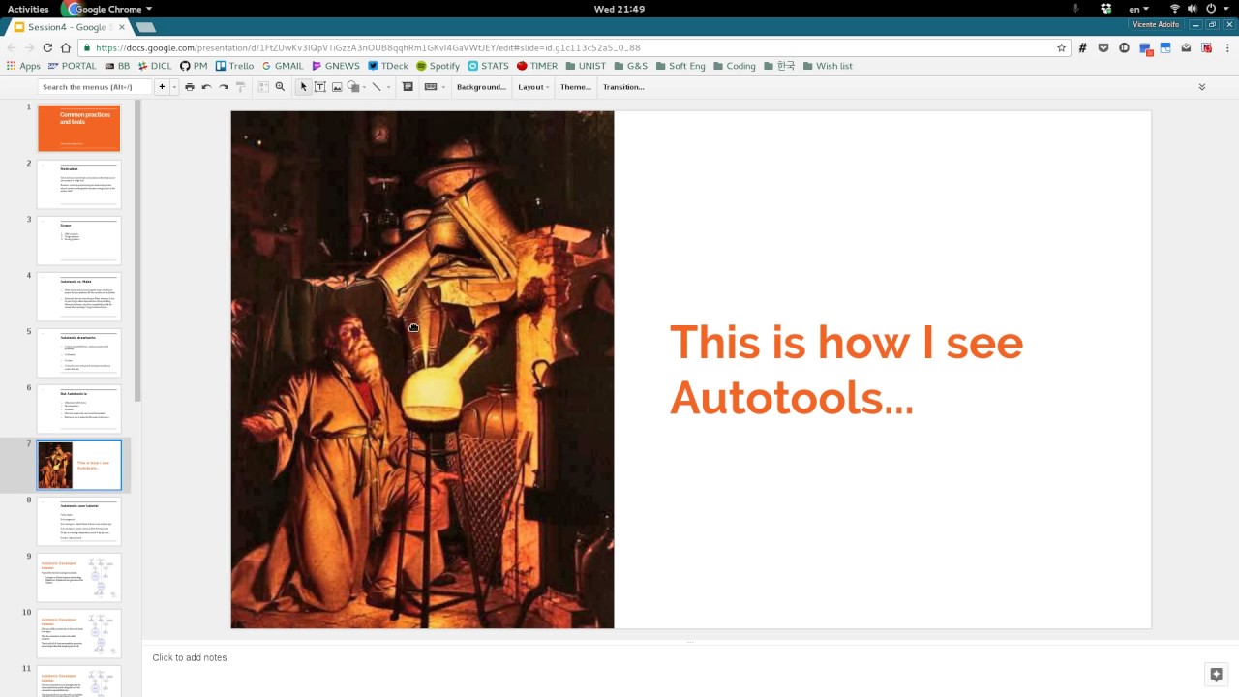Click the Theme... button
1239x697 pixels.
[575, 87]
